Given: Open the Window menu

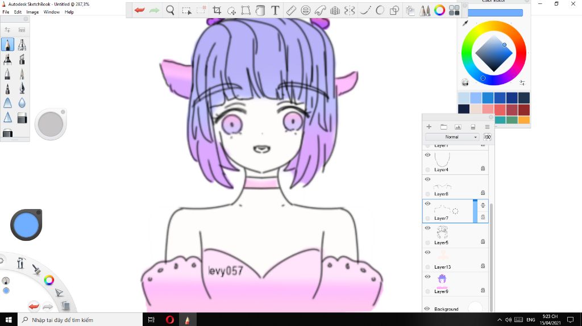Looking at the screenshot, I should coord(52,12).
